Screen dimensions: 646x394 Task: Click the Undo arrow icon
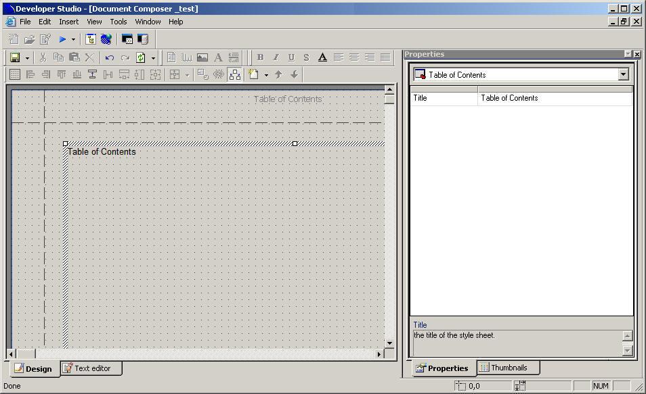tap(109, 57)
